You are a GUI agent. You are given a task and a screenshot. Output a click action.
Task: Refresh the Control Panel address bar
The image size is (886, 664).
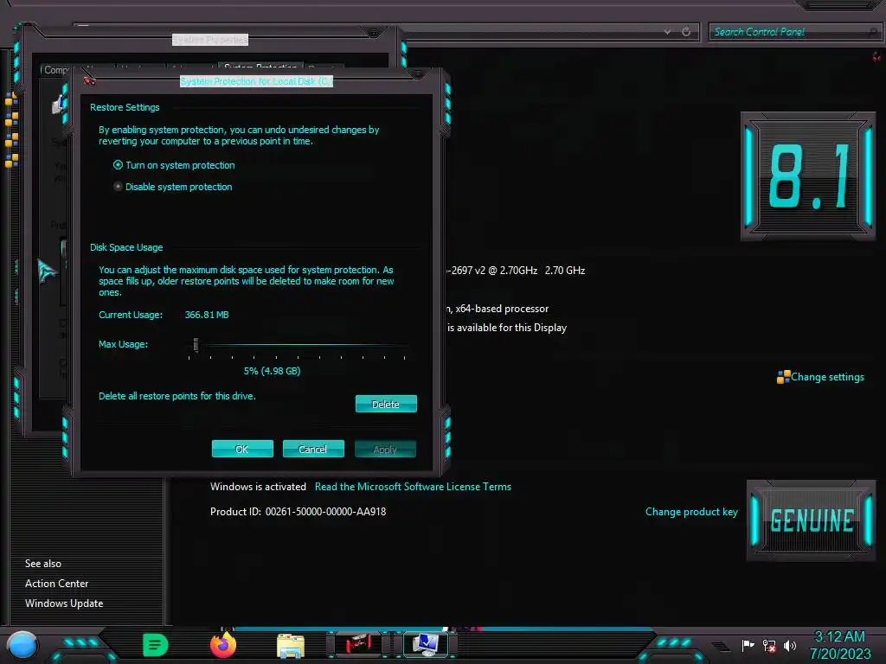pos(686,32)
